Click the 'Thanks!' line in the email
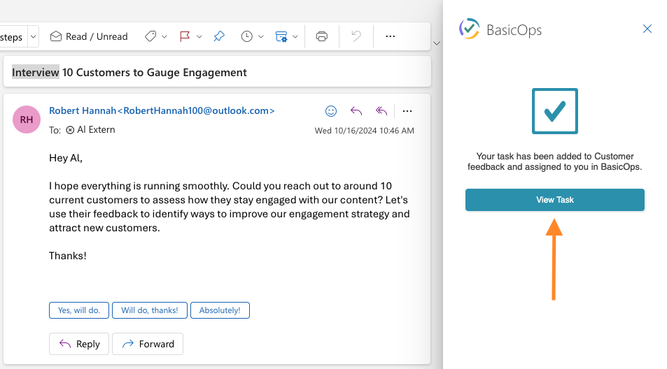The image size is (667, 369). pos(68,256)
